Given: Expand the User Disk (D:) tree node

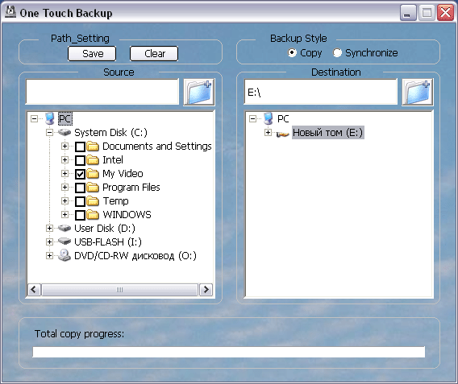Looking at the screenshot, I should 49,228.
